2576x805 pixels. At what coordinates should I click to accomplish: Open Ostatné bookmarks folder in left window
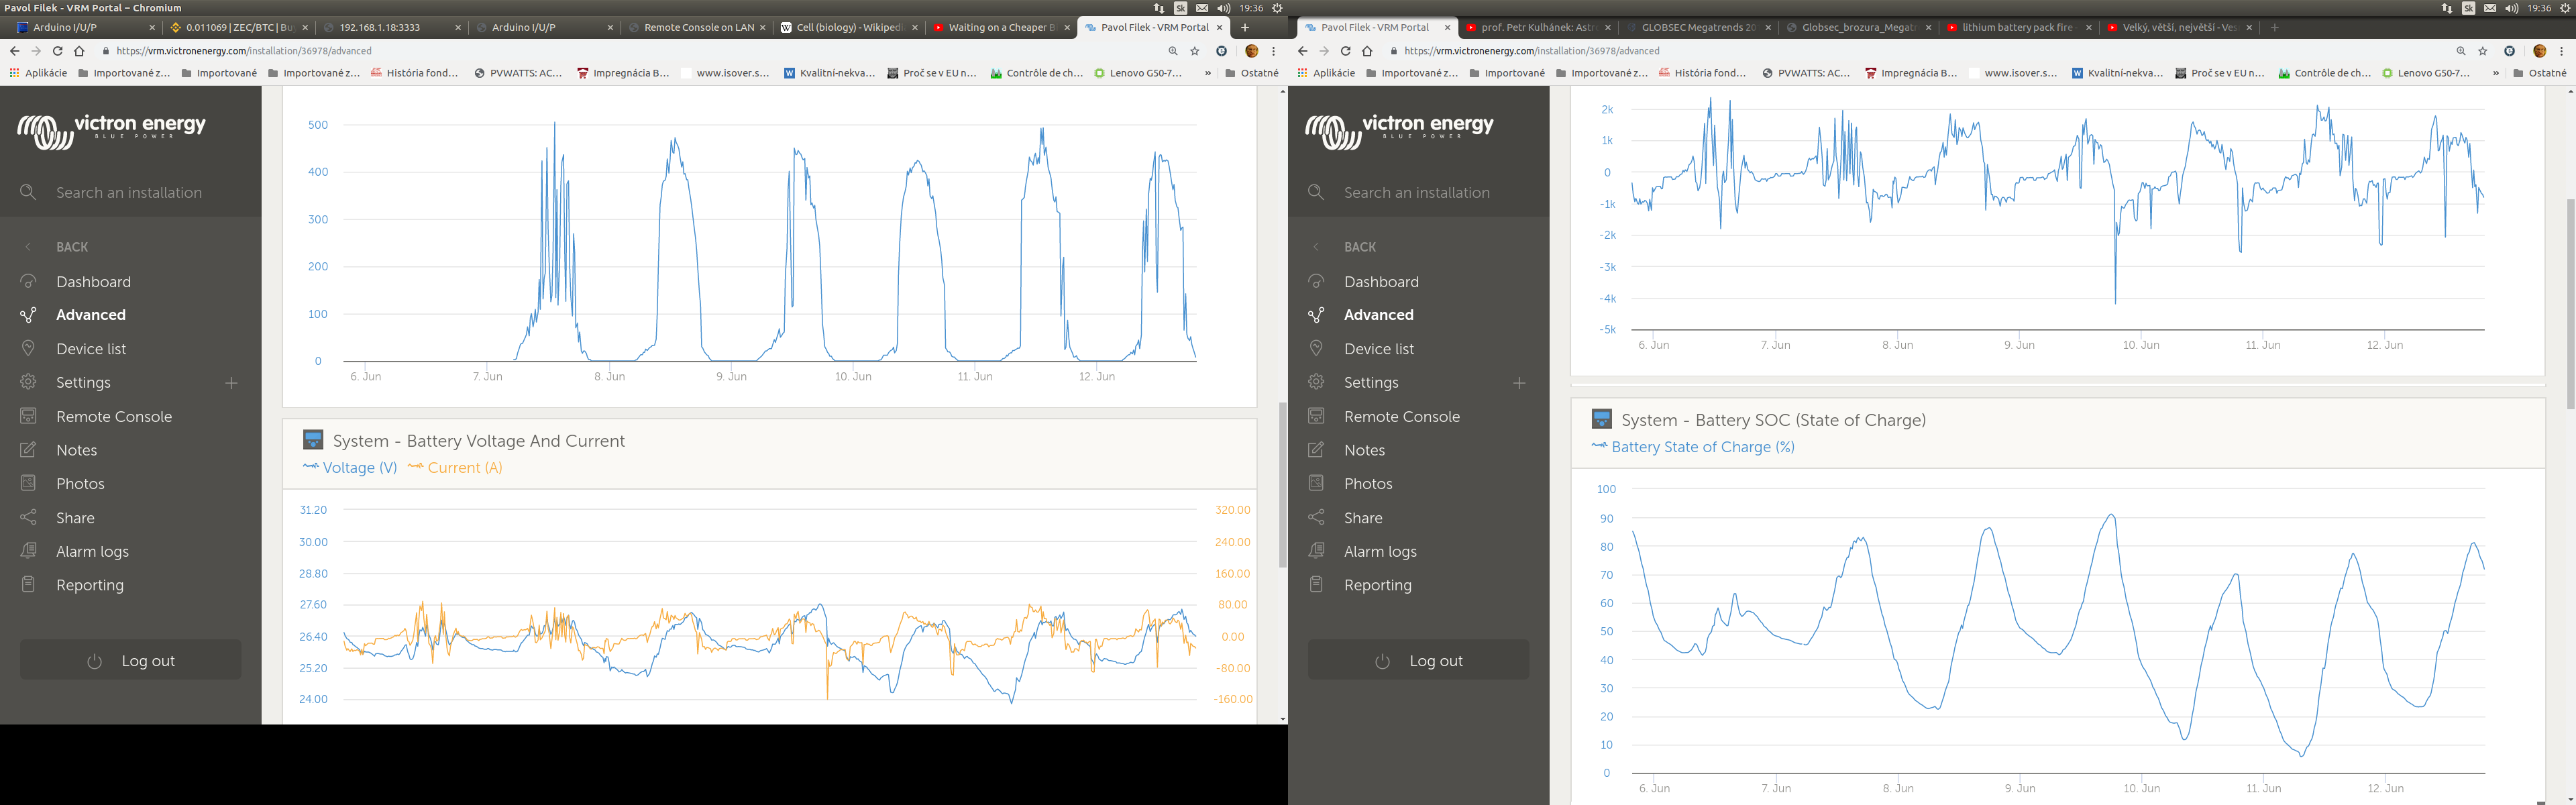1252,73
